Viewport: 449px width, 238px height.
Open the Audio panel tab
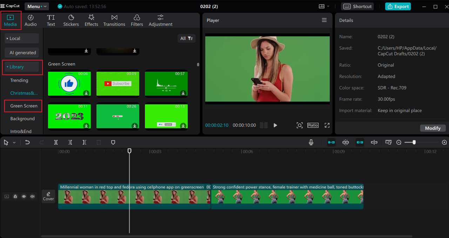(x=31, y=20)
